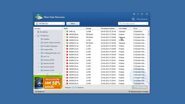185x104 pixels.
Task: Open the keyword search dropdown arrow
Action: click(147, 23)
